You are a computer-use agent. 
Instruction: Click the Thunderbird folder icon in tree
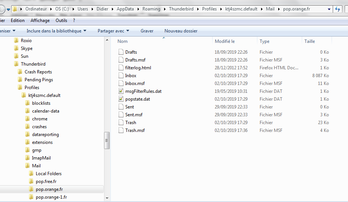click(16, 64)
